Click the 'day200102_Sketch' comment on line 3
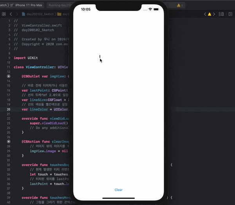Image resolution: width=235 pixels, height=205 pixels. [x=38, y=30]
